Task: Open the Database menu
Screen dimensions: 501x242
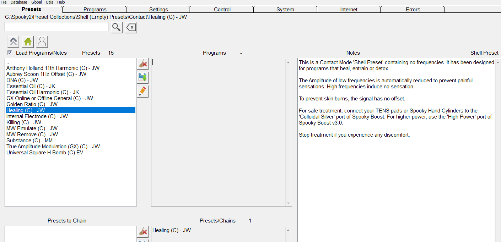Action: (19, 2)
